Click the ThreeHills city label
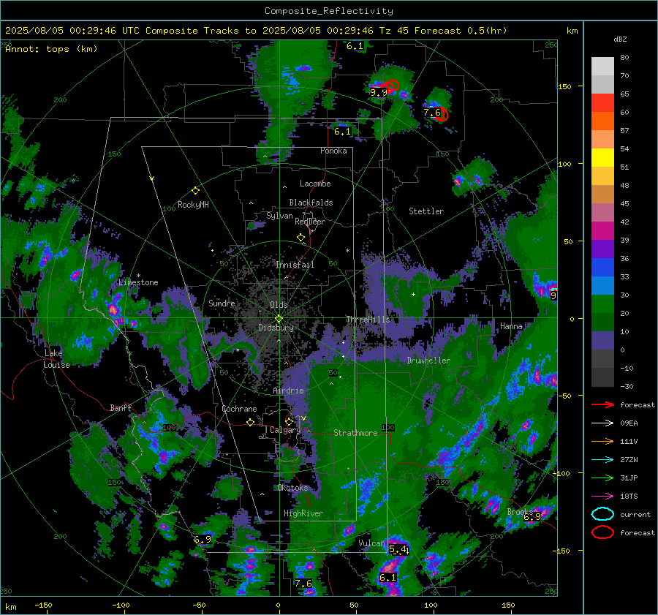This screenshot has width=658, height=615. coord(368,320)
